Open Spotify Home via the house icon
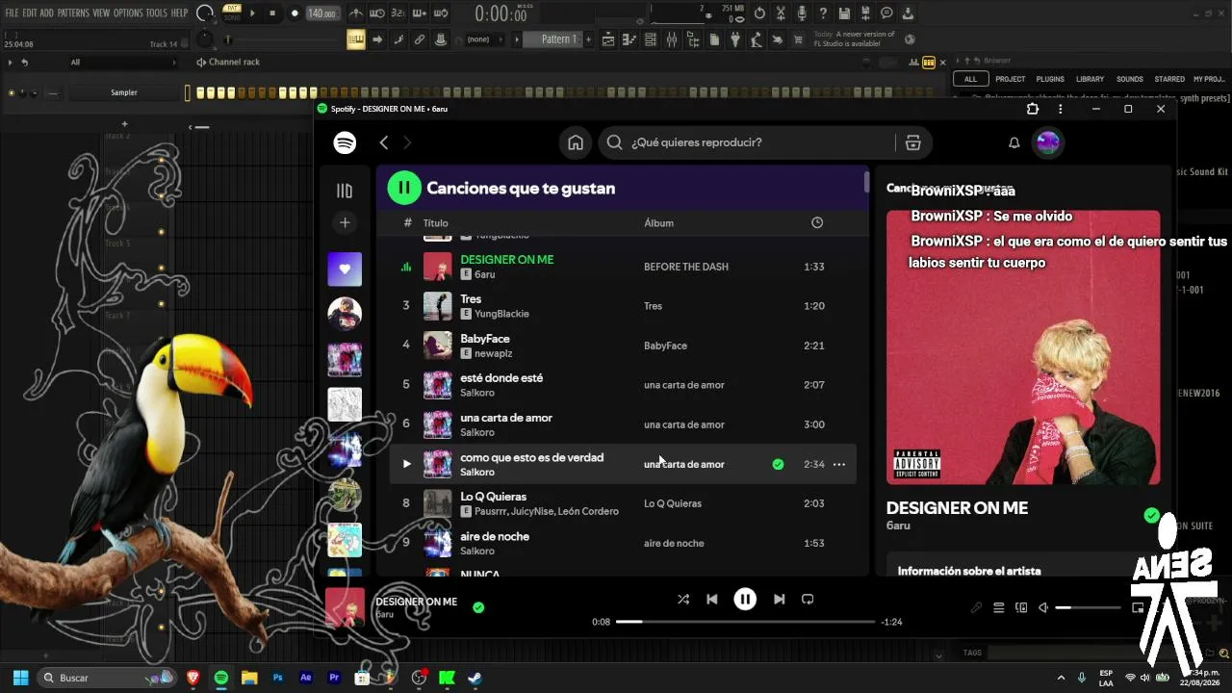 (576, 142)
